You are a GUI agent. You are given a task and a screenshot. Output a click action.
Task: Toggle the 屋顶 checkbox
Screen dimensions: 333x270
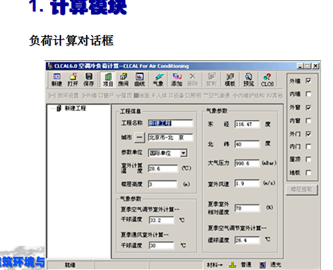click(308, 160)
